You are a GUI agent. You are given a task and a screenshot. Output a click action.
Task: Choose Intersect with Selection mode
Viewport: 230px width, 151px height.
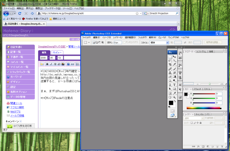tap(103, 42)
